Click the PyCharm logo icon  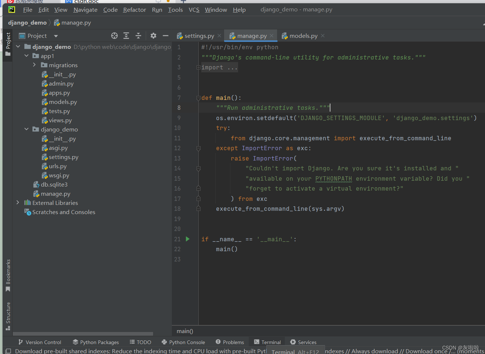point(12,10)
